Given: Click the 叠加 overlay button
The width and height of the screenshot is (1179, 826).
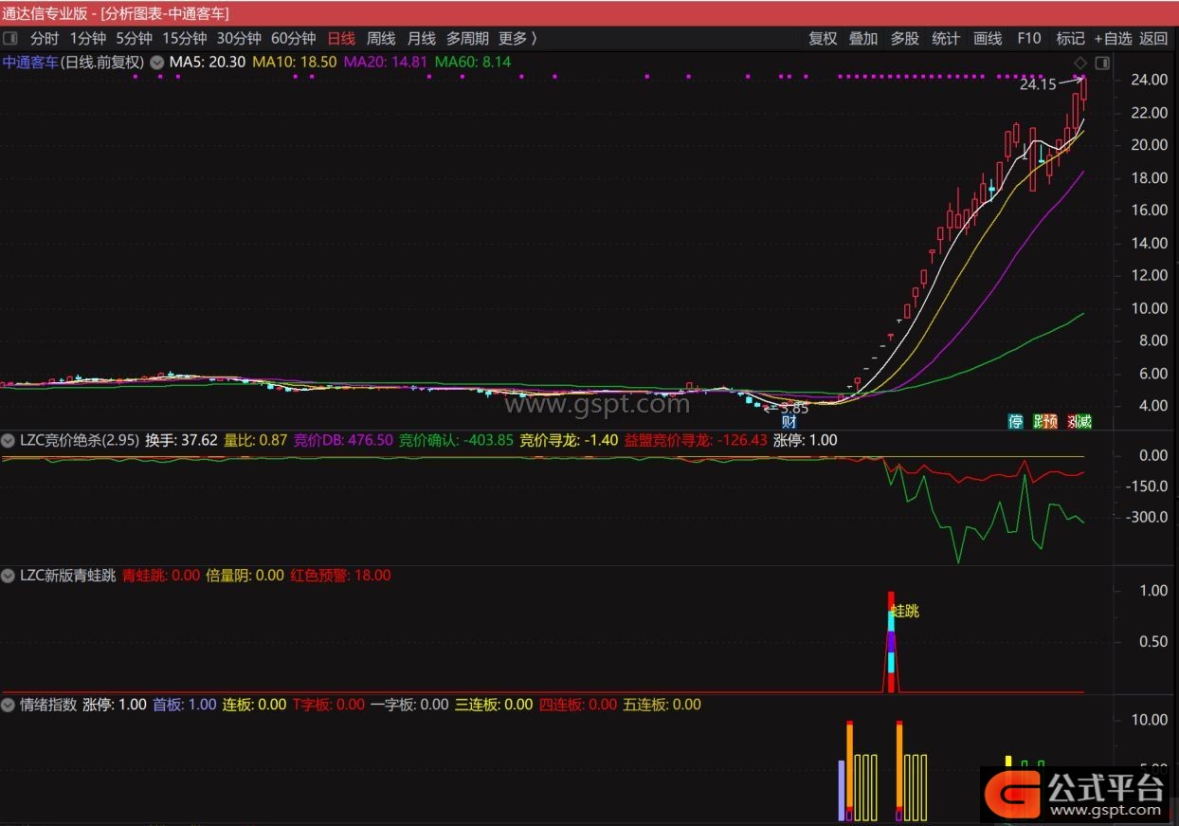Looking at the screenshot, I should 863,39.
